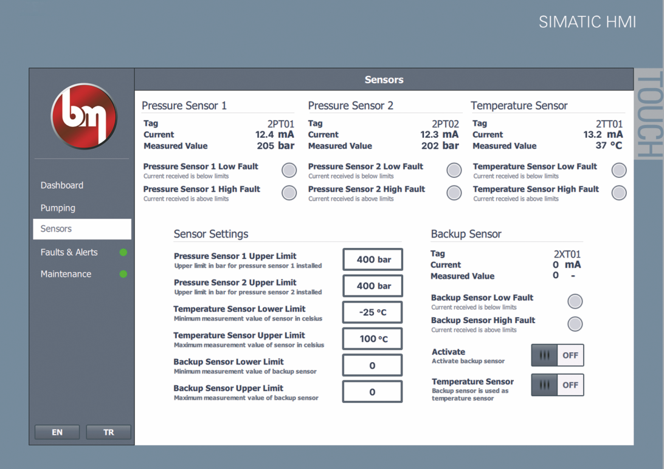Viewport: 664px width, 469px height.
Task: Click the Sensor Settings heading
Action: (211, 234)
